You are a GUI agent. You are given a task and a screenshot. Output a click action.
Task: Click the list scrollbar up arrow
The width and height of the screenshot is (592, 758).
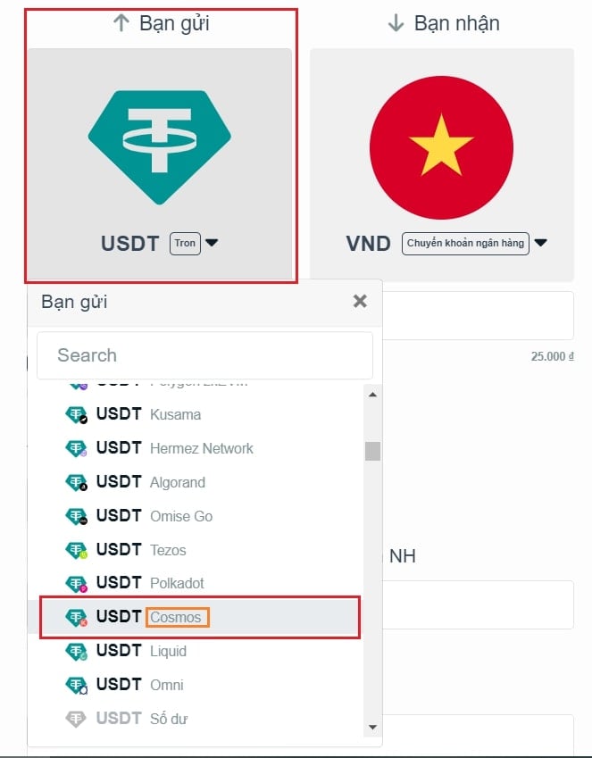point(372,395)
